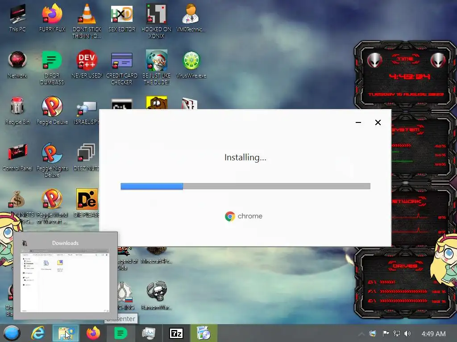Select the Minecraft4Fr desktop icon
The image size is (457, 342).
(x=157, y=256)
